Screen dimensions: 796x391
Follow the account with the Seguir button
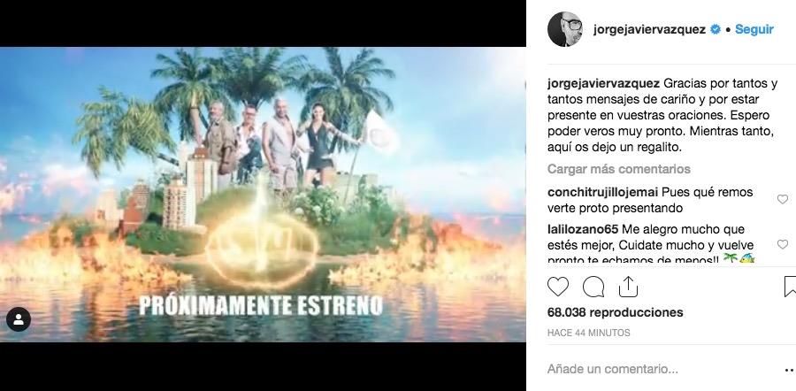point(754,29)
